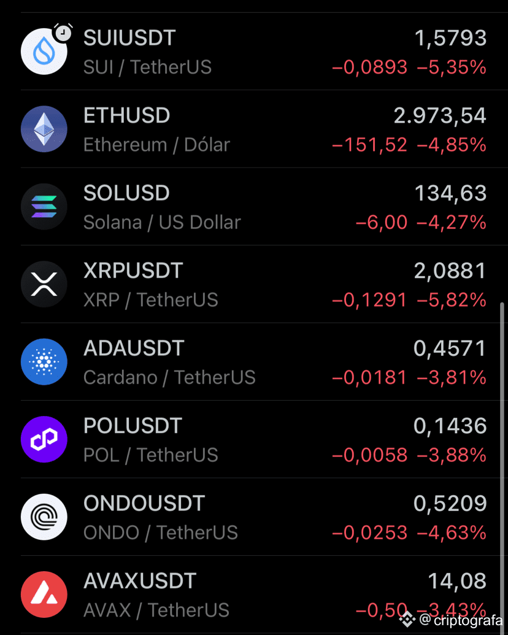
Task: Select the SOLUSD ticker name
Action: [x=126, y=193]
